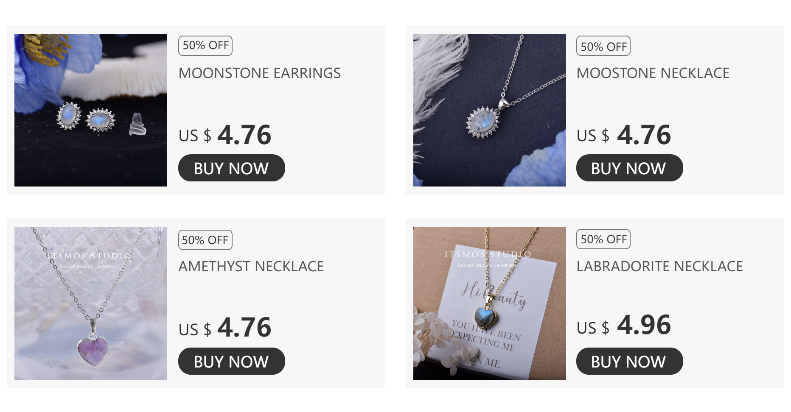Click the 50% OFF badge on Amethyst Necklace
The width and height of the screenshot is (791, 412).
[205, 240]
